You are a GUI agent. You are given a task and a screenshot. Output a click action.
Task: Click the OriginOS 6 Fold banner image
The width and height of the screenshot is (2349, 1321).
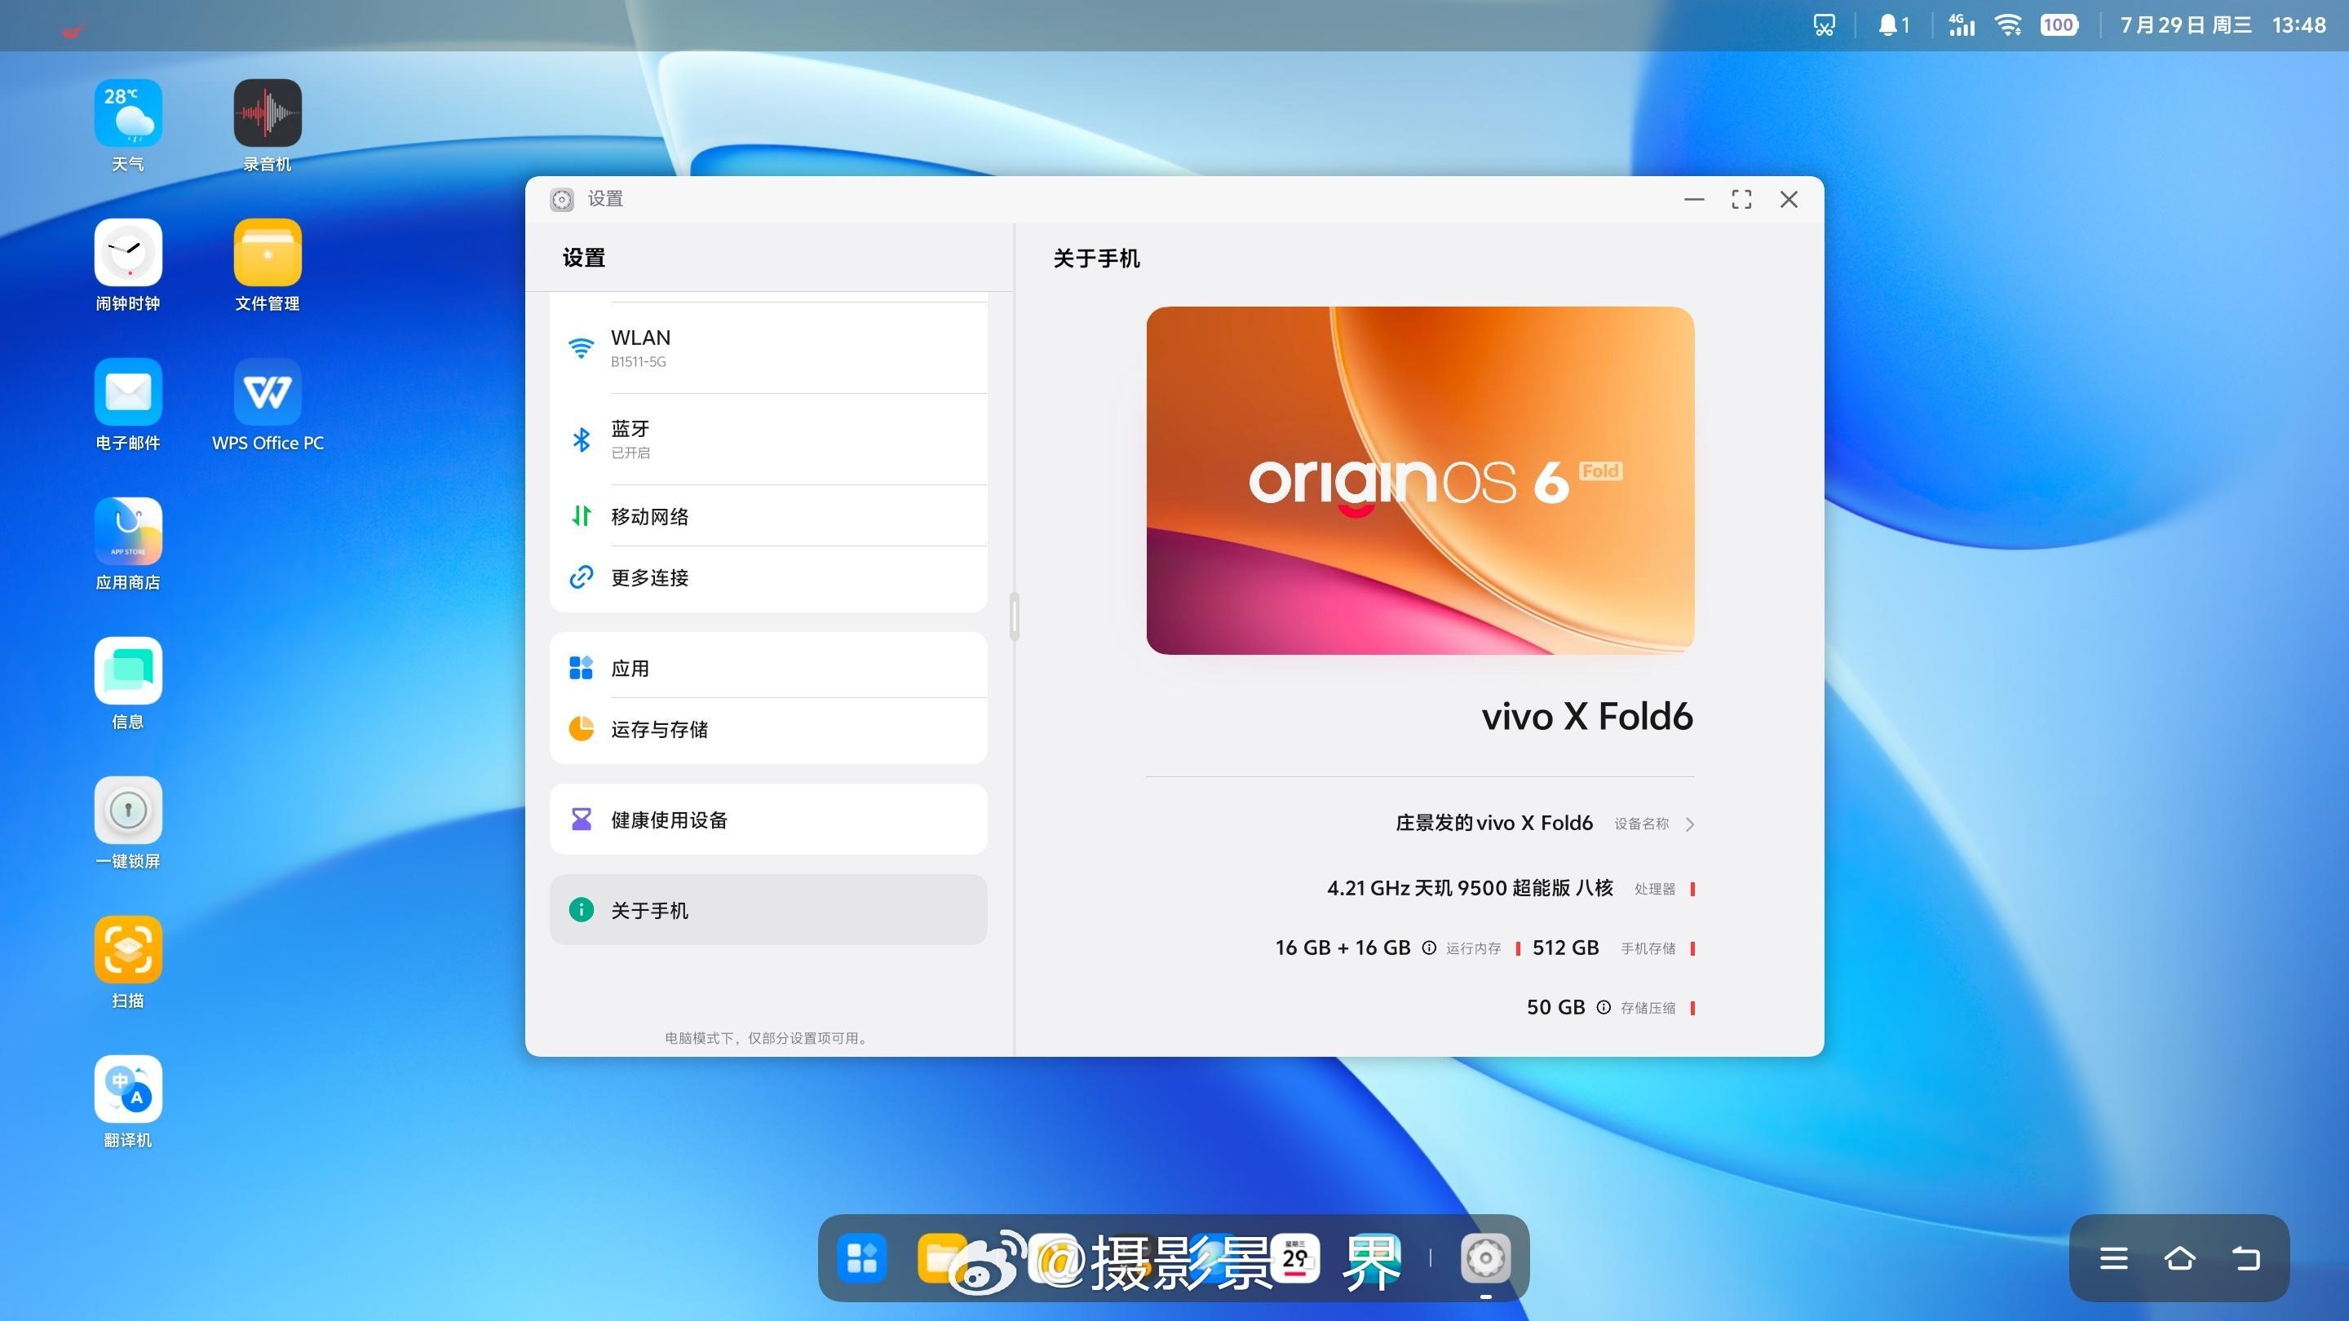pyautogui.click(x=1420, y=480)
